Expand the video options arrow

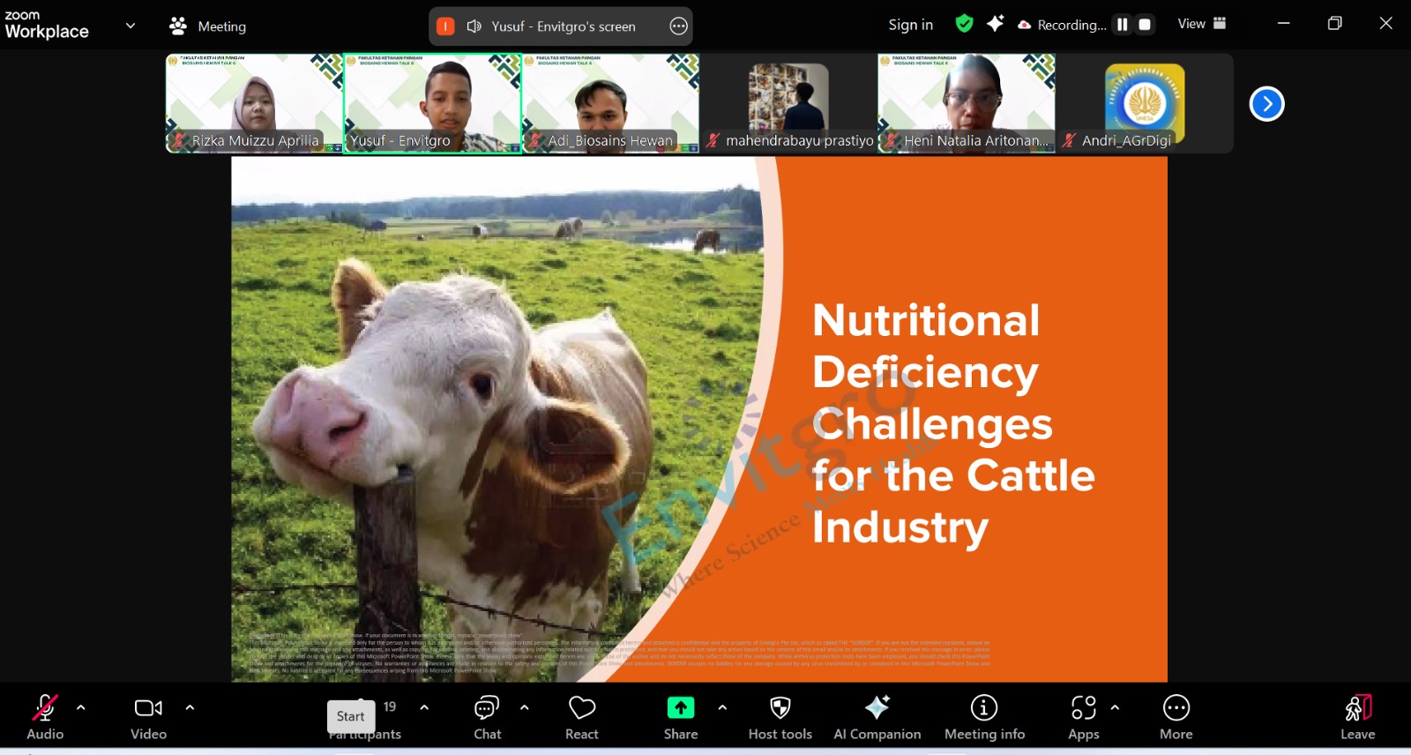[x=190, y=707]
